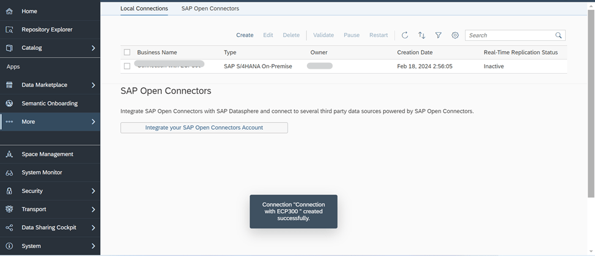Tick the SAP S/4HANA On-Premise row checkbox
The image size is (595, 256).
coord(127,66)
